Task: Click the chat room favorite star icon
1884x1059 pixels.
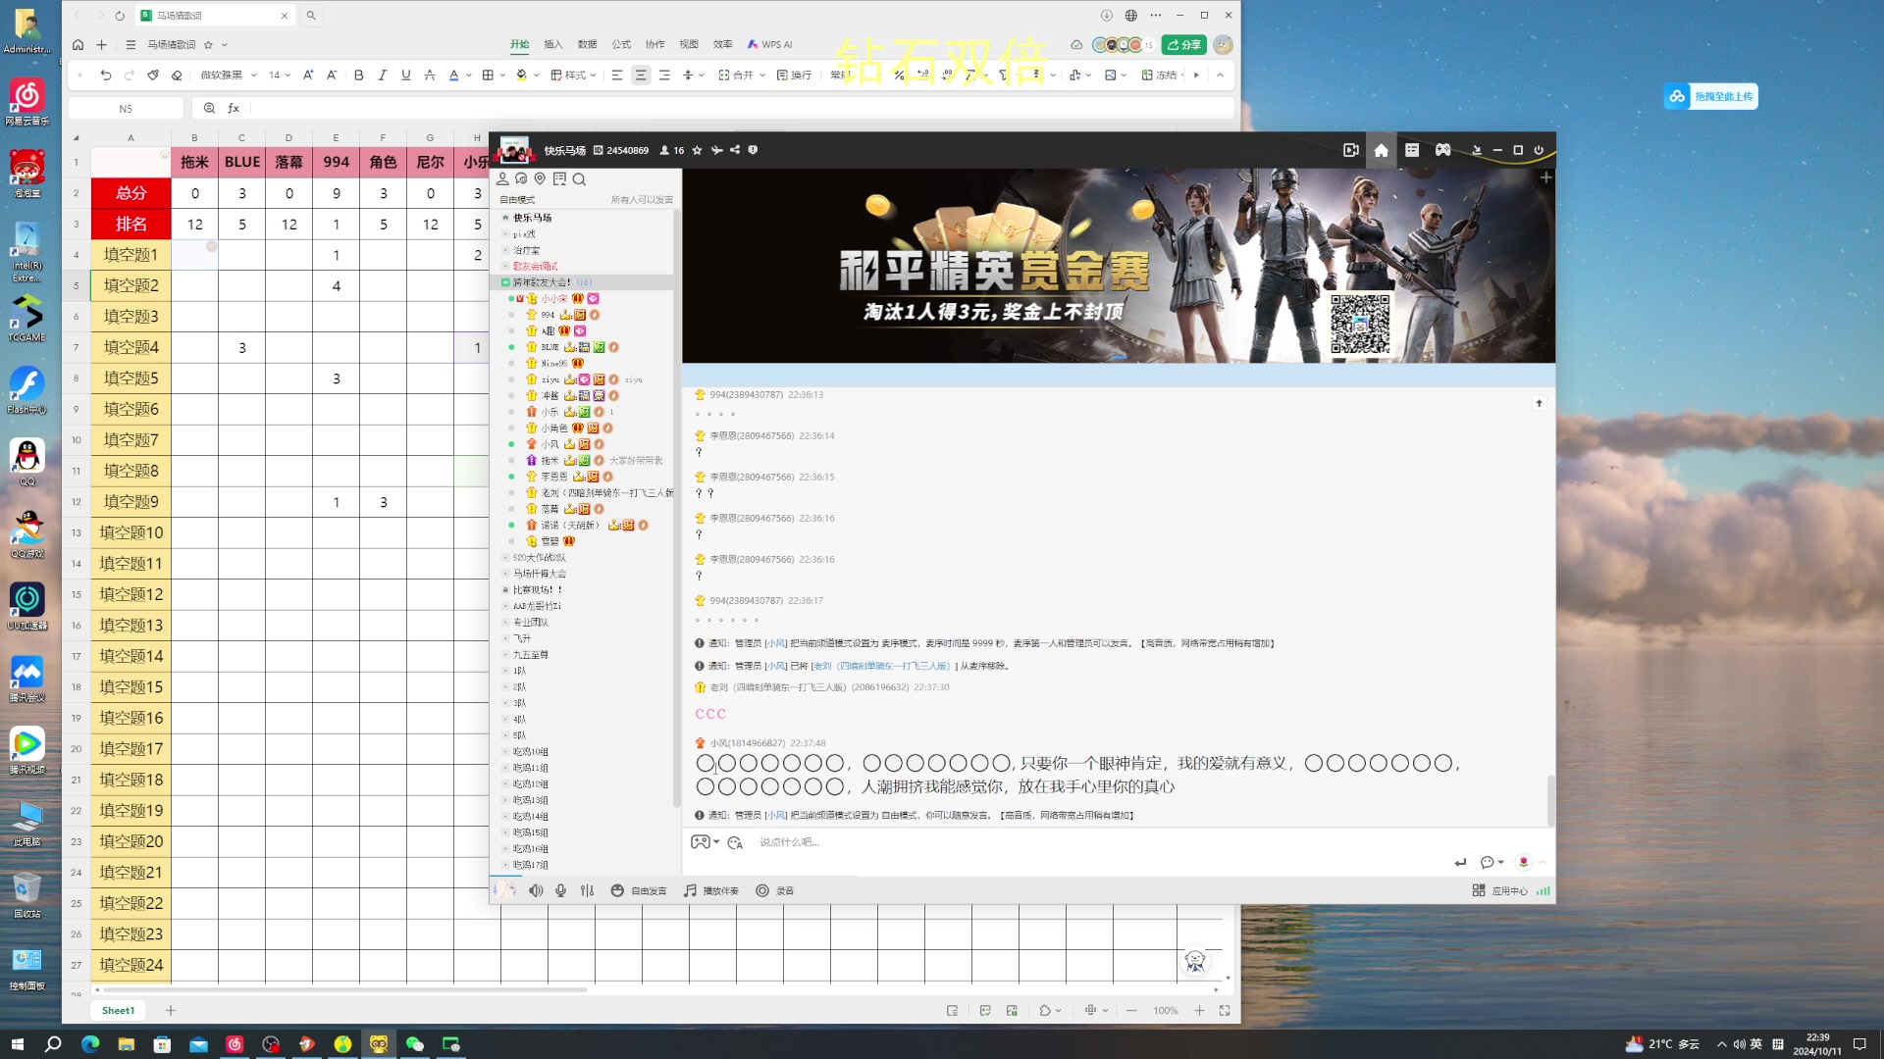Action: coord(697,150)
